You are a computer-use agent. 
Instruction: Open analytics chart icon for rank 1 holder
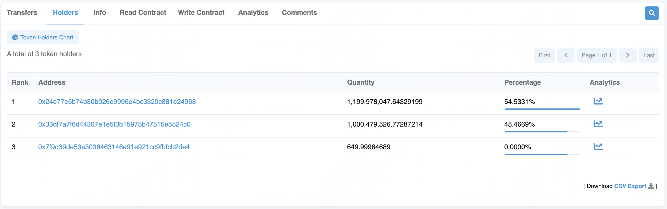click(x=598, y=101)
